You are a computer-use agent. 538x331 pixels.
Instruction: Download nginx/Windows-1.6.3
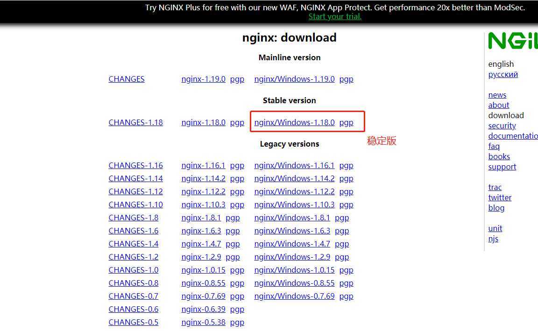(292, 231)
